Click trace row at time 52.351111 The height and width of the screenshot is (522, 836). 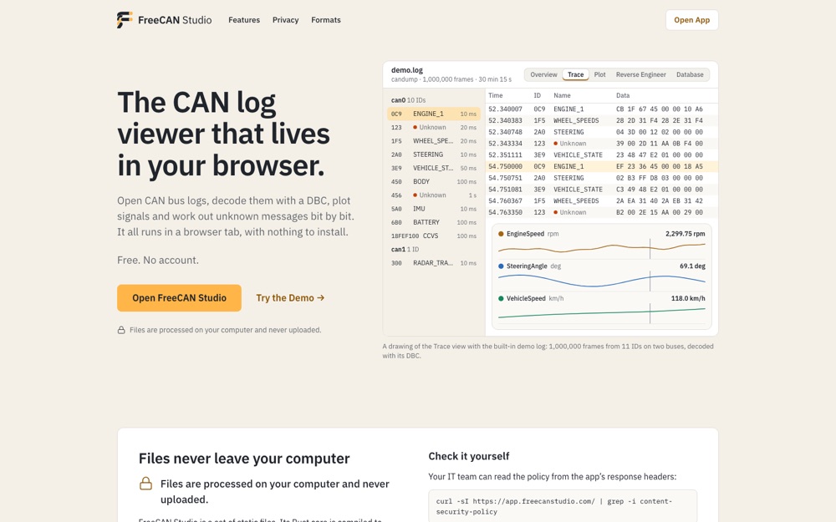601,155
